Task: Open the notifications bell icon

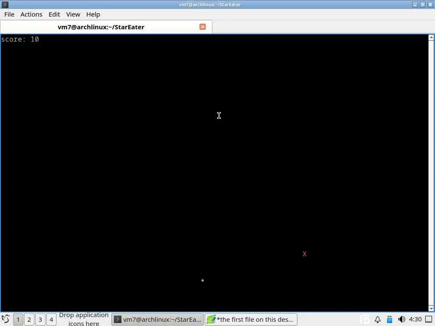Action: 378,320
